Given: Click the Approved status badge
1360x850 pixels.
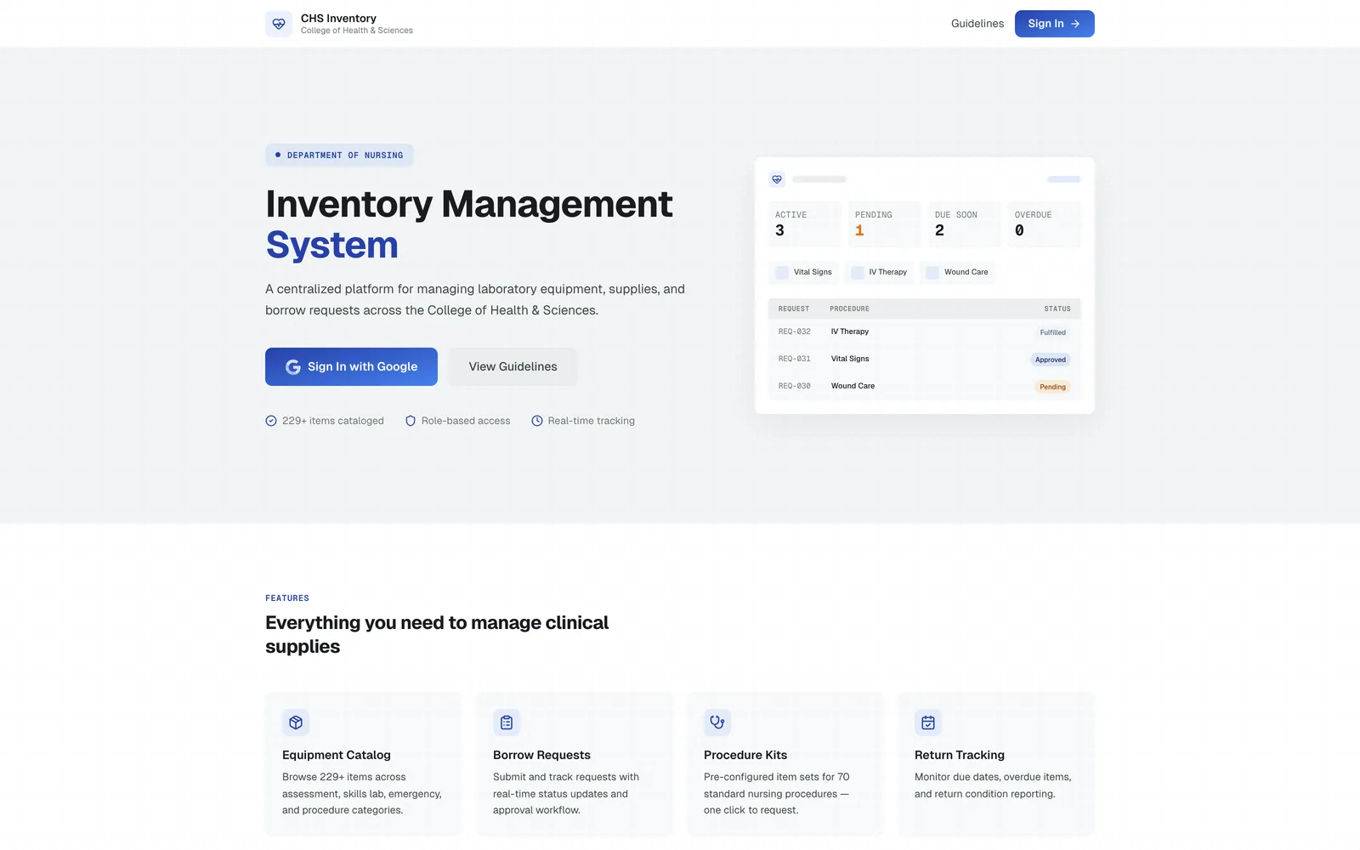Looking at the screenshot, I should [1051, 360].
